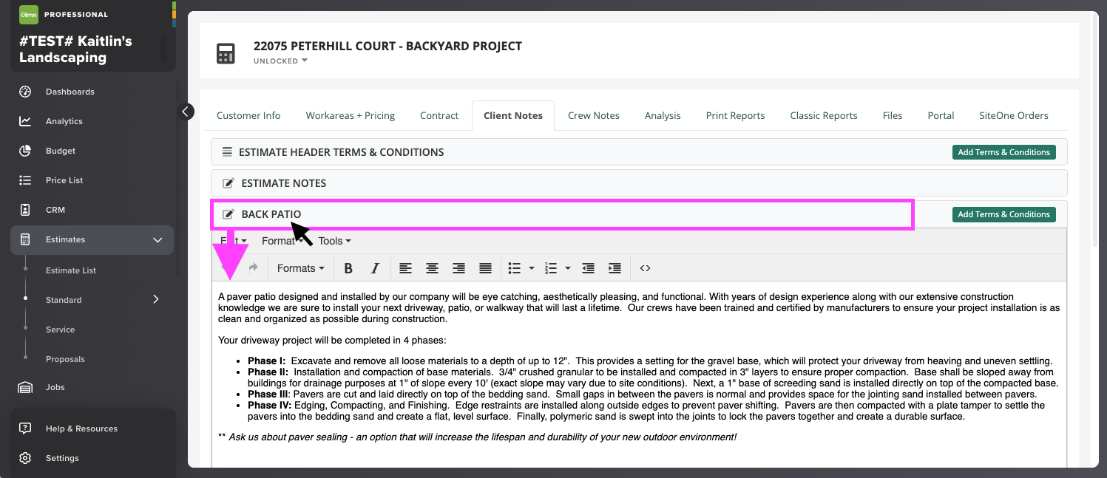Toggle italic formatting

(375, 268)
